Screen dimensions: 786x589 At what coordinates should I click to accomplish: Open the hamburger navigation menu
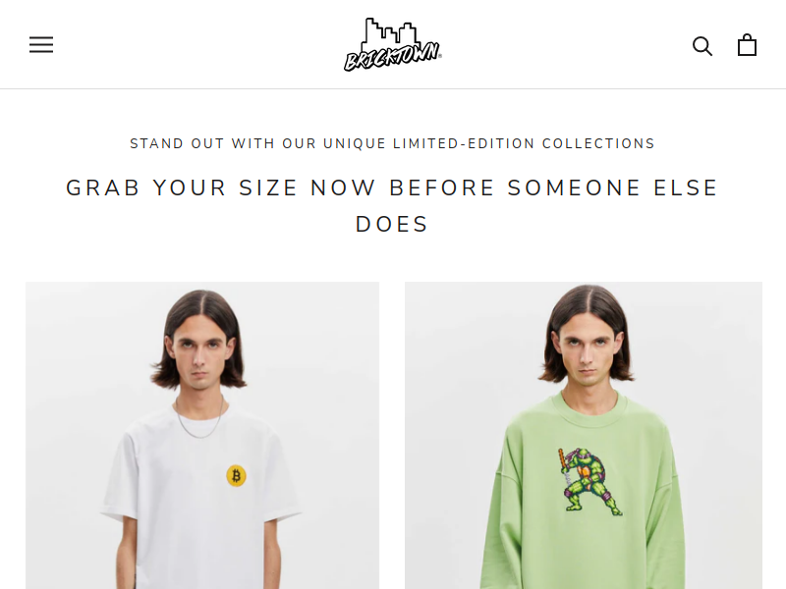41,44
